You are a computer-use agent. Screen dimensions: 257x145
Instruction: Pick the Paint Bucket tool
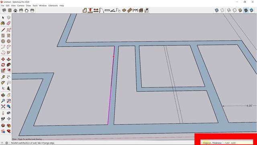[x=3, y=23]
